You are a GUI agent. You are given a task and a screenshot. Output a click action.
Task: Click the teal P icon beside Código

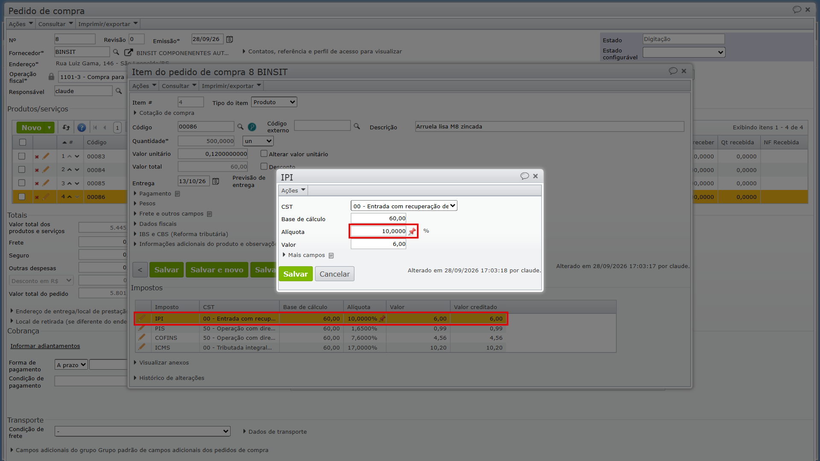pos(252,127)
